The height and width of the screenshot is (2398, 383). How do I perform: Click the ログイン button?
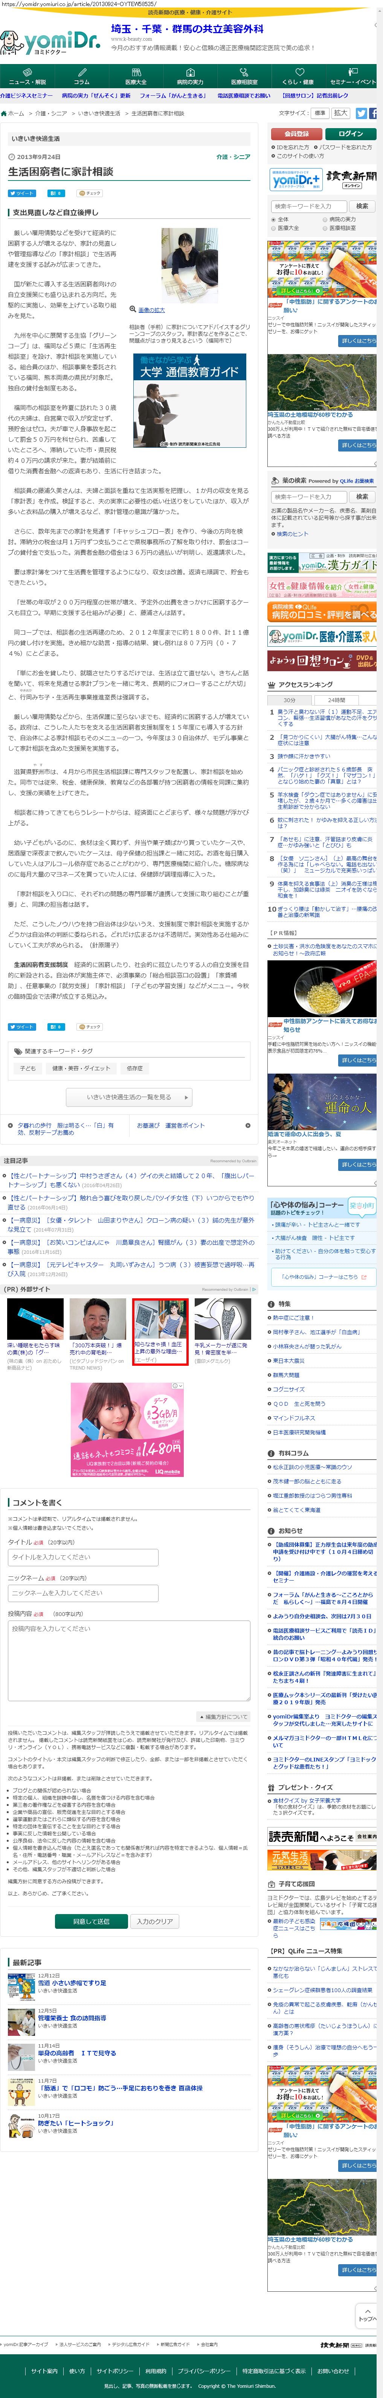click(x=351, y=134)
